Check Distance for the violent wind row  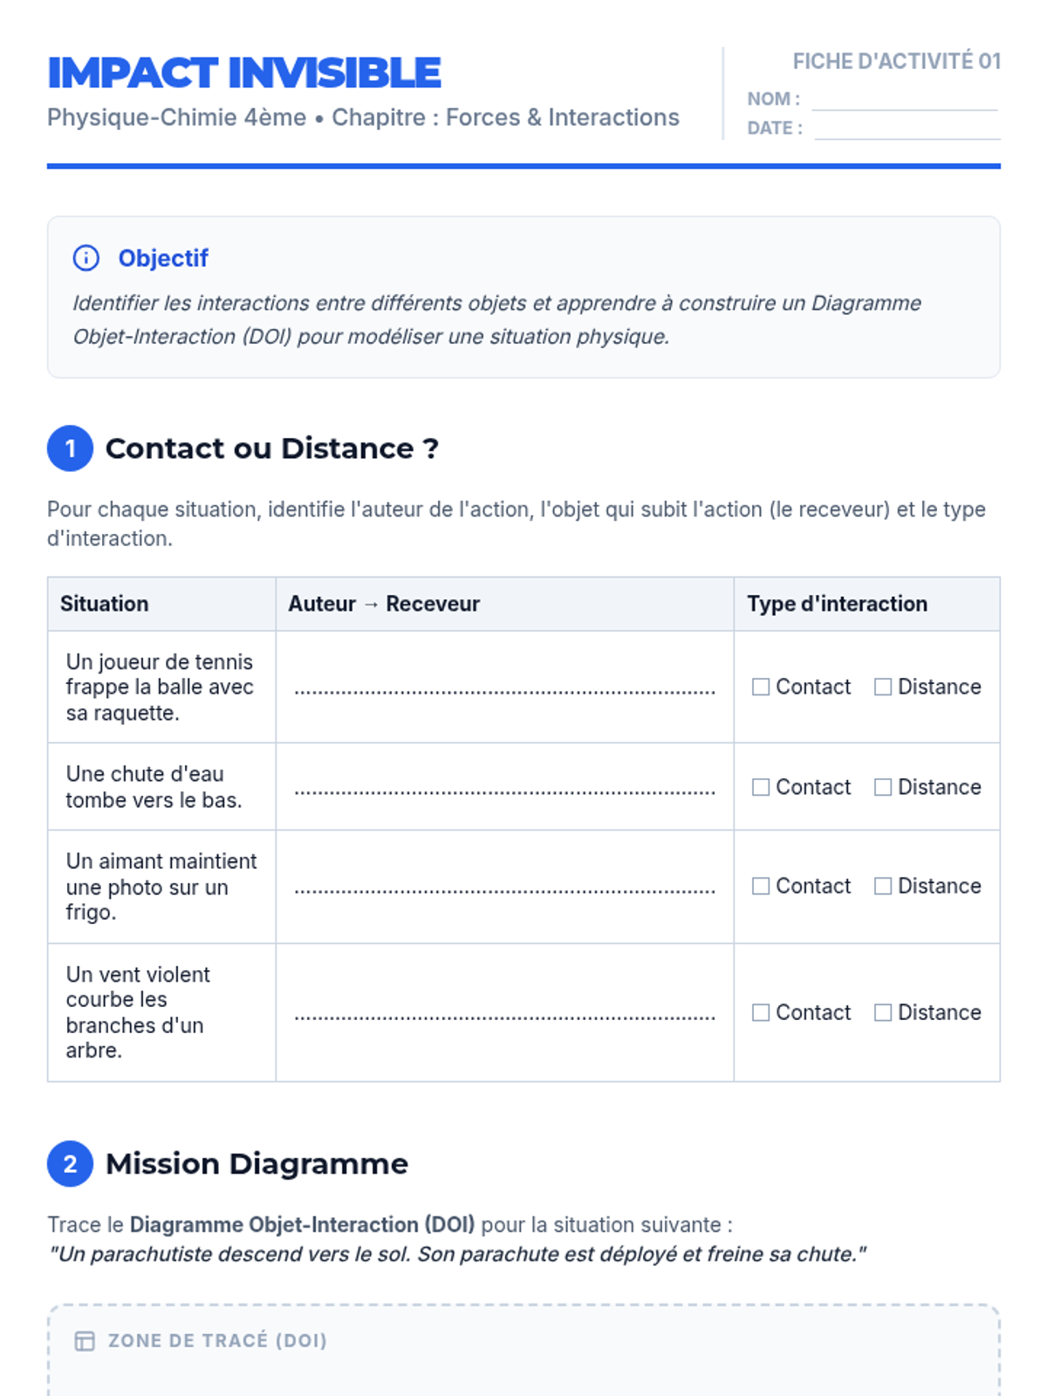pos(883,1012)
